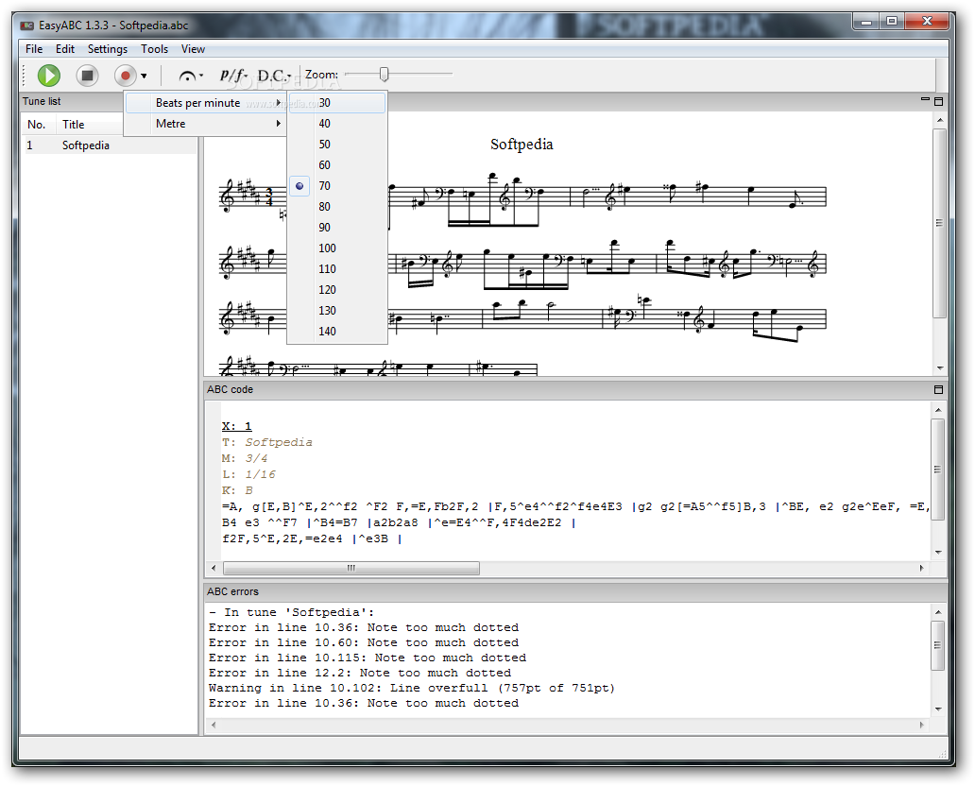Stop playback with the square Stop button

87,76
